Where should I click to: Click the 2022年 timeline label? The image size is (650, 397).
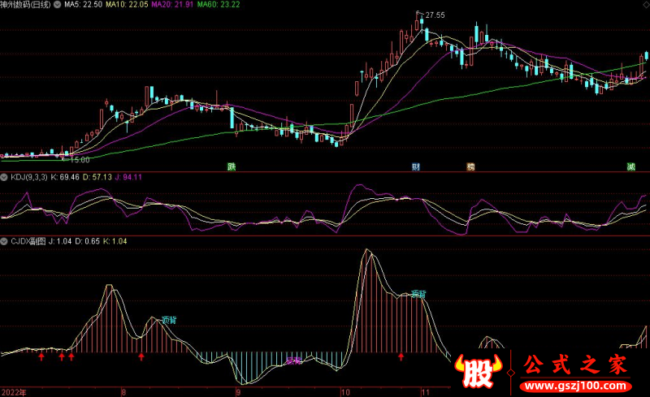coord(15,391)
